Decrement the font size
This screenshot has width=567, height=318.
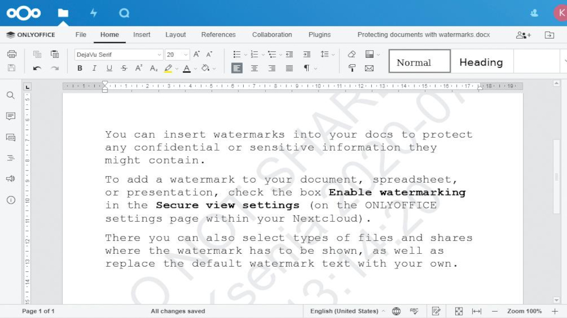pos(209,54)
